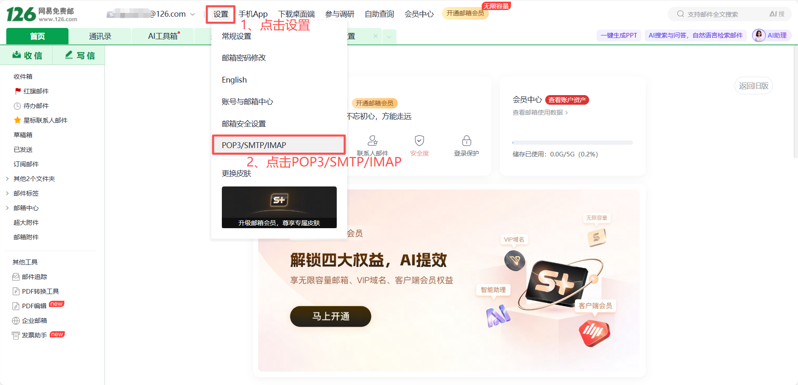Click the 马上开通 button

(x=330, y=316)
